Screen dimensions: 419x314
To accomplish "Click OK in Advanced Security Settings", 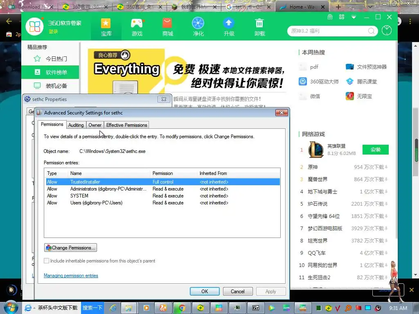I will (205, 291).
